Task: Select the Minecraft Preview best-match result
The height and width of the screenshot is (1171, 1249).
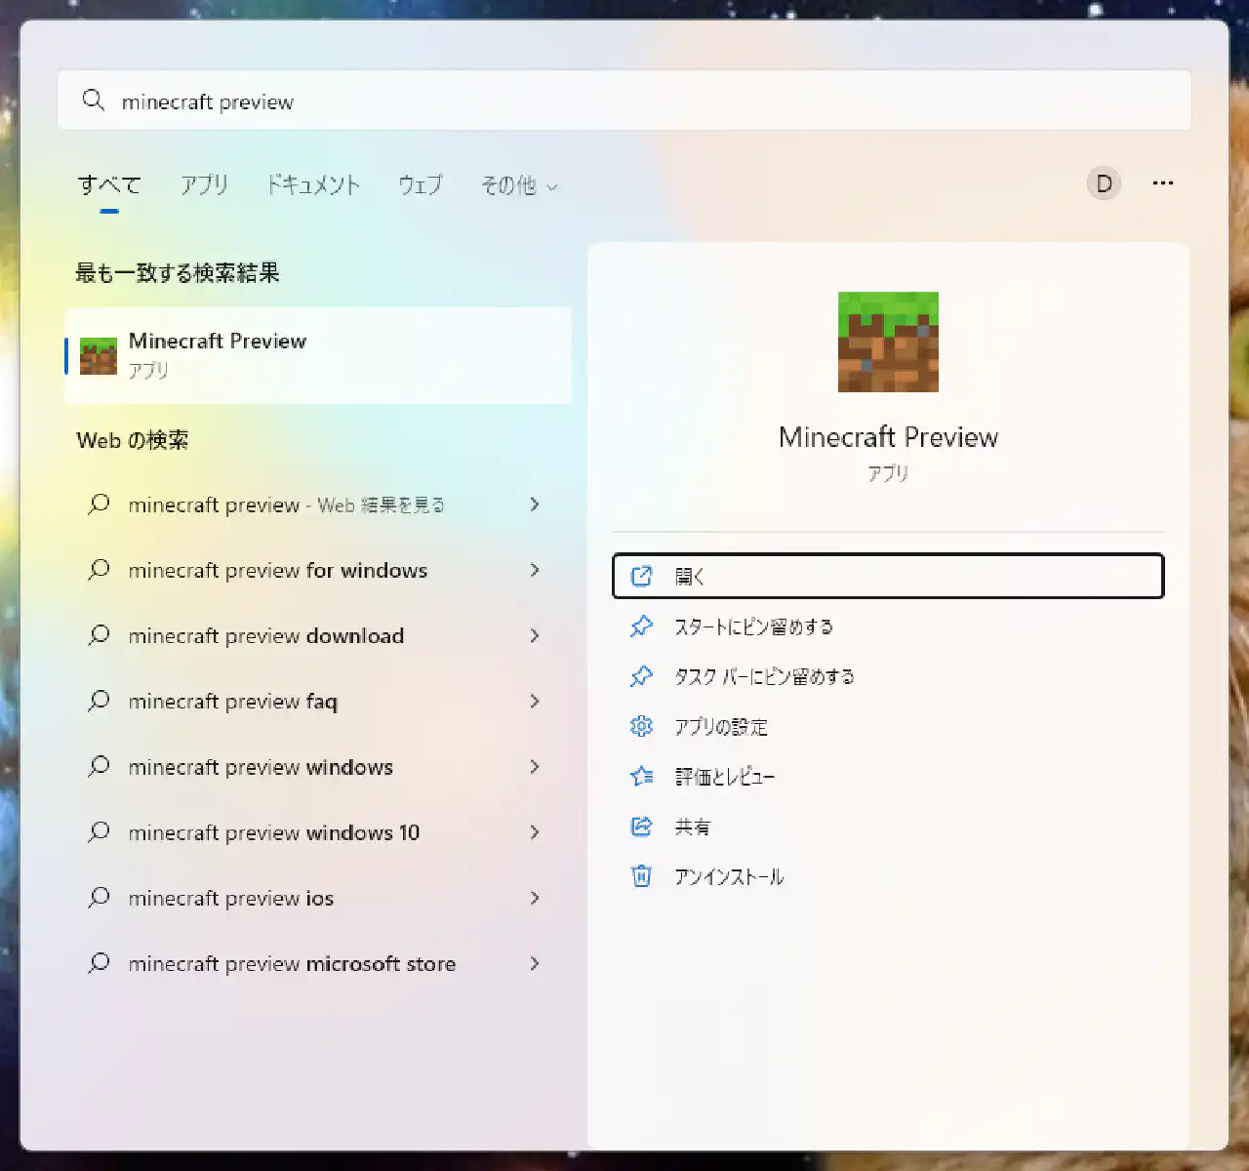Action: (318, 355)
